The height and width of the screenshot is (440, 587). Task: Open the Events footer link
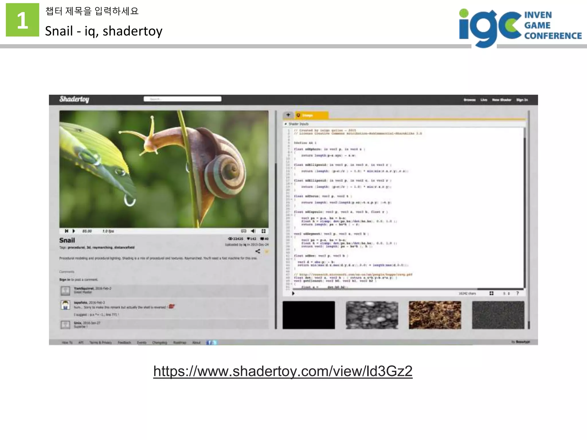point(142,343)
